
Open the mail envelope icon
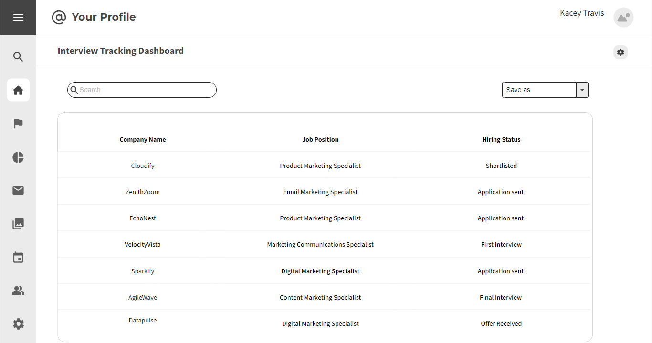click(x=18, y=191)
